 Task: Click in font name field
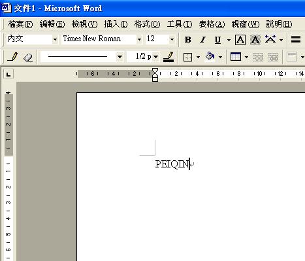[x=99, y=39]
